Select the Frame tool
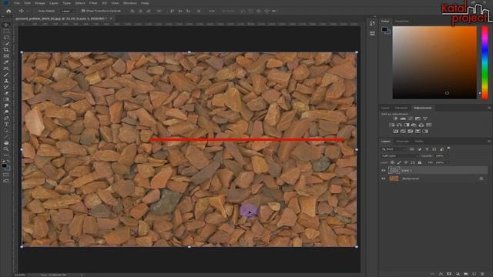The image size is (493, 277). point(6,56)
